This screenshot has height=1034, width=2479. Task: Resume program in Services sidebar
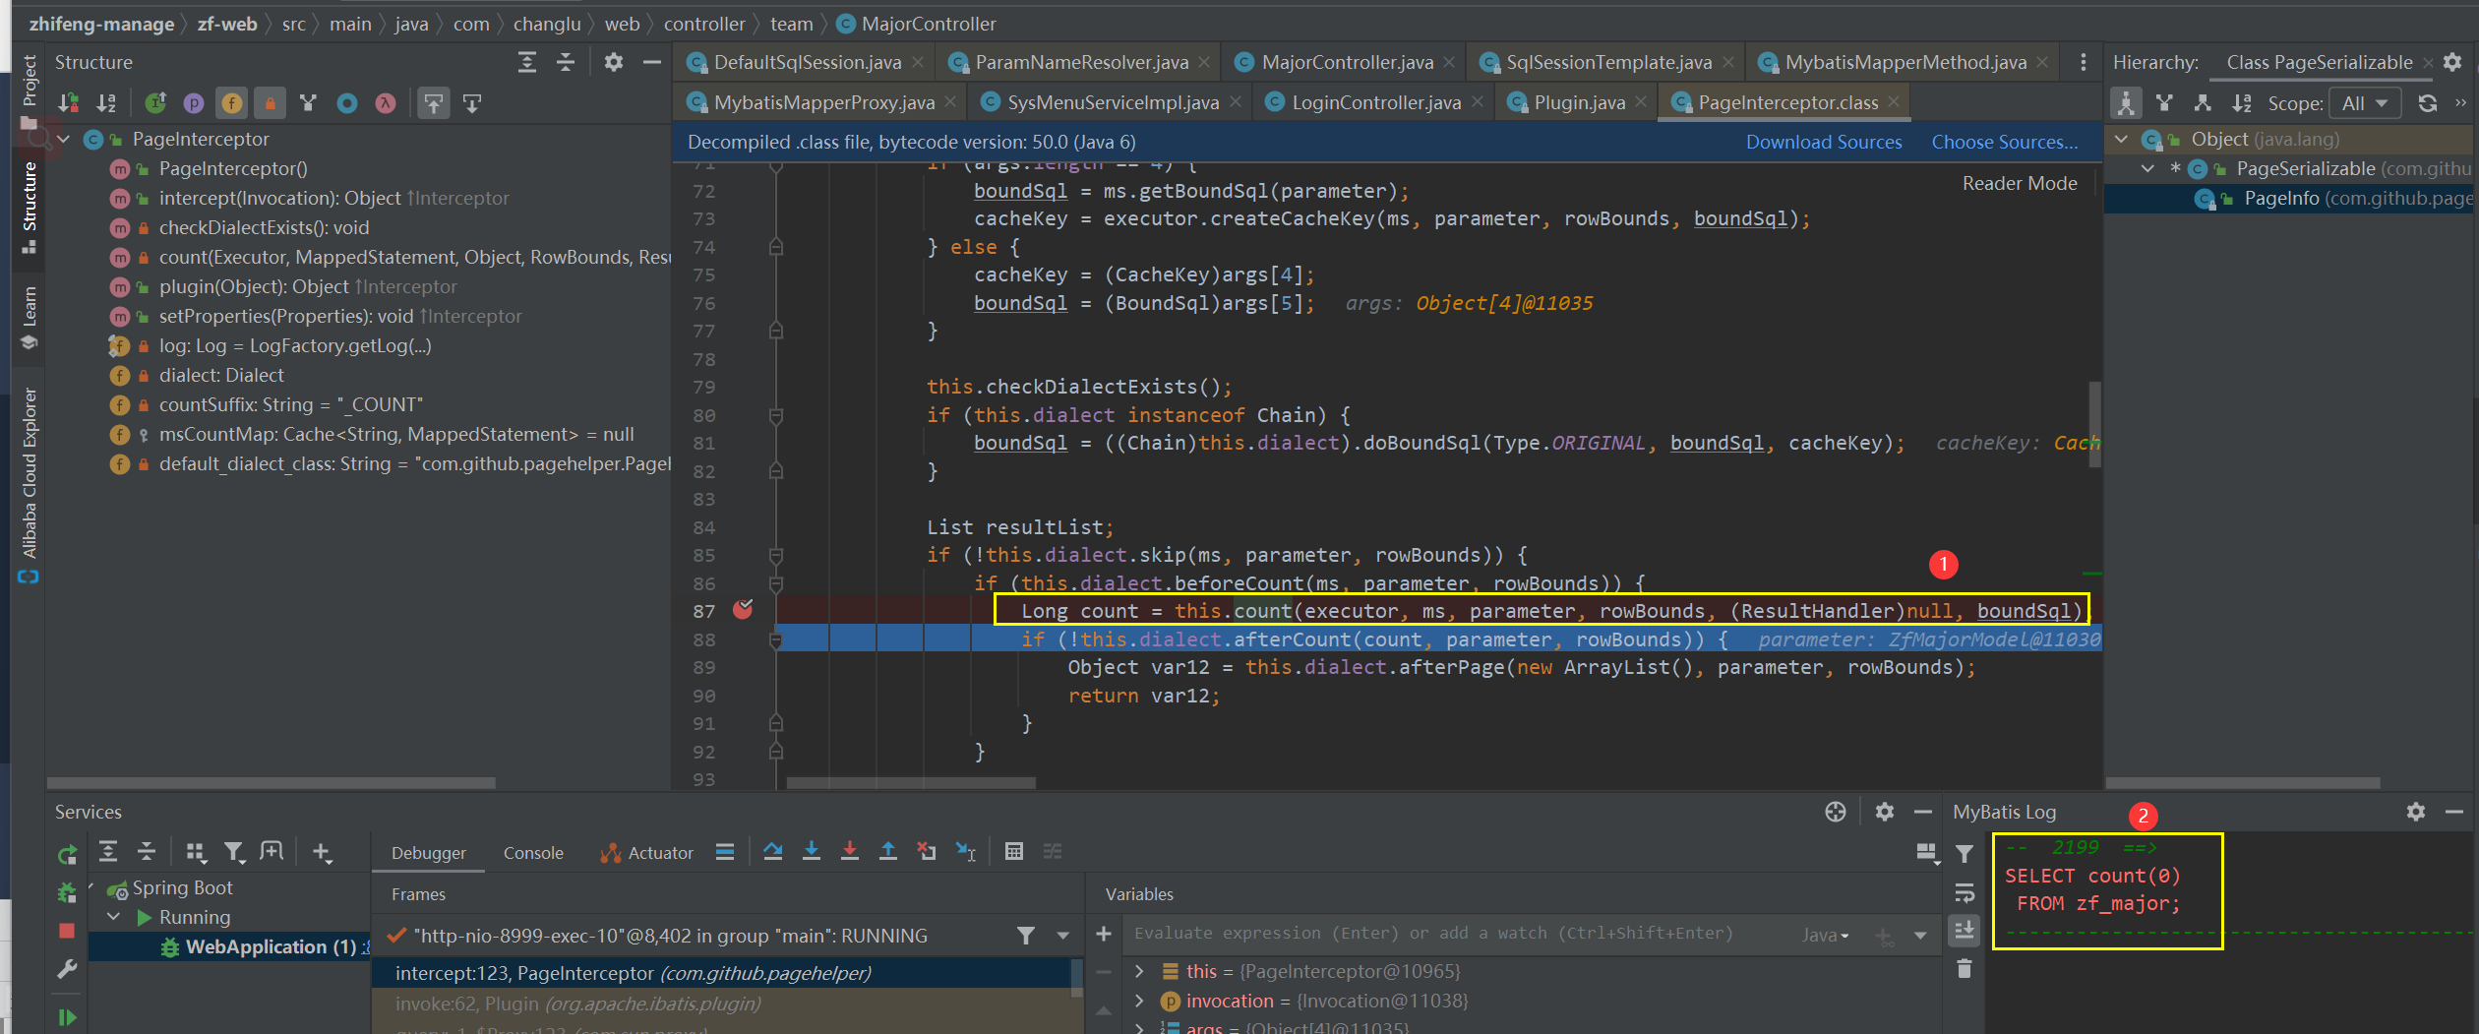point(67,1016)
